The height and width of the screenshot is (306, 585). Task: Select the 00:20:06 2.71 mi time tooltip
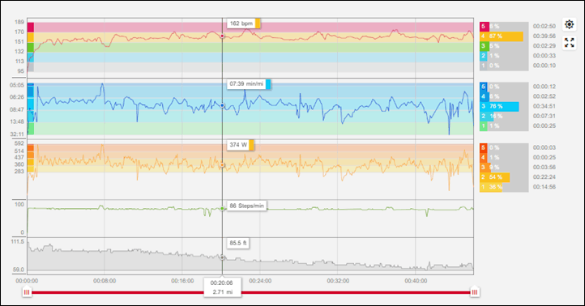click(222, 287)
